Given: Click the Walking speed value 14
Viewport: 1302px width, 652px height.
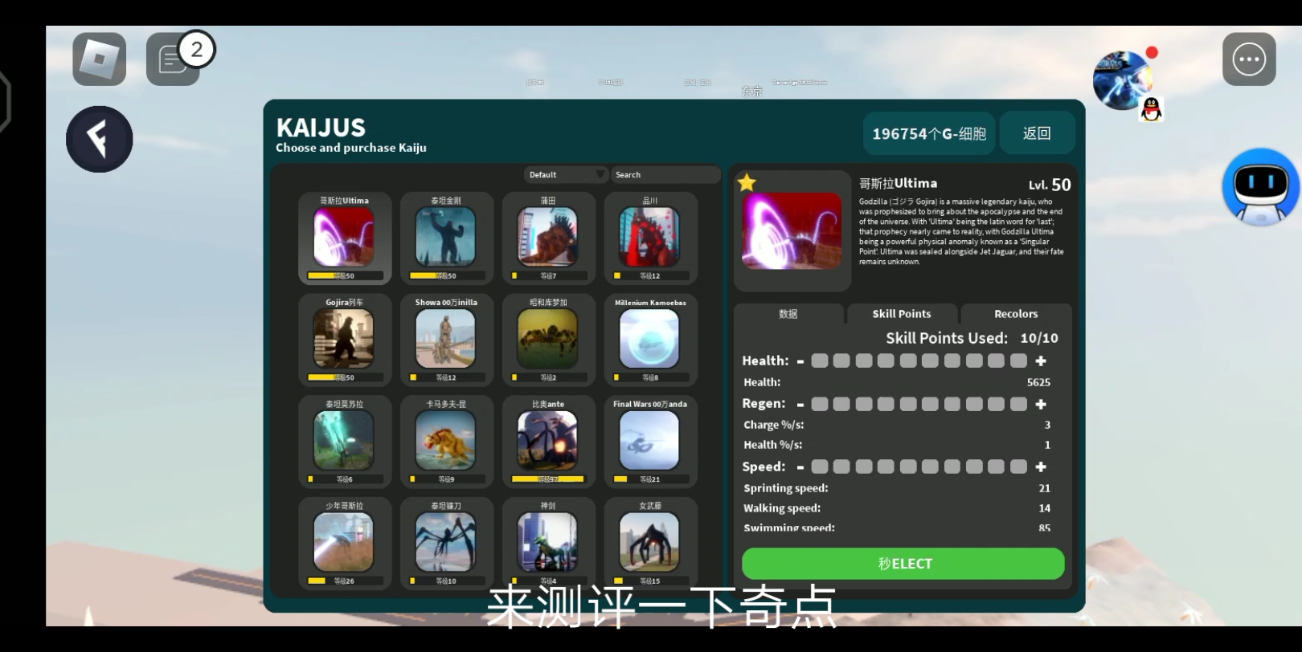Looking at the screenshot, I should point(1044,508).
